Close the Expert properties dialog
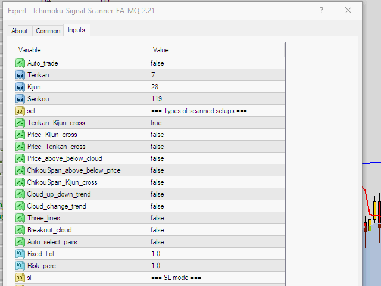Screen dimensions: 381x286 [348, 10]
